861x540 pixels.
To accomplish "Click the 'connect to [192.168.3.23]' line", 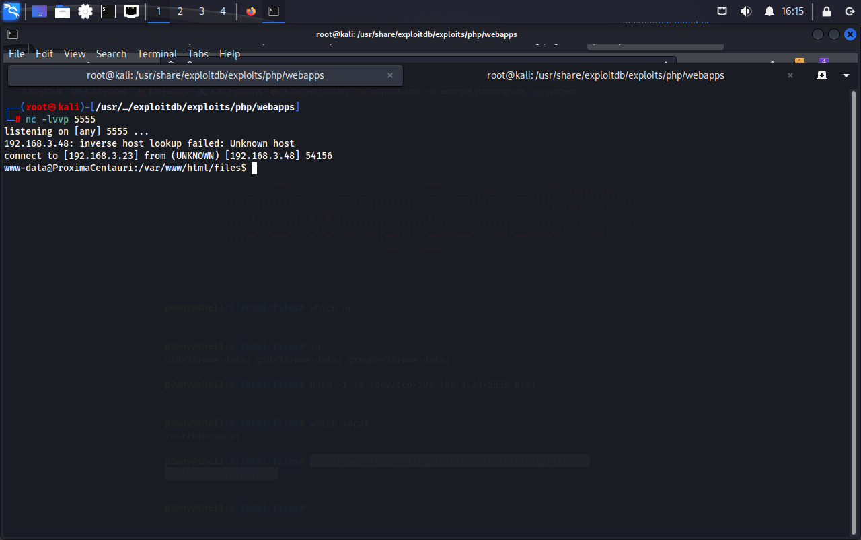I will (168, 156).
